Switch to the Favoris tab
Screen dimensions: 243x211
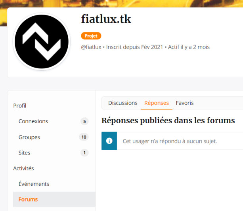coord(185,103)
